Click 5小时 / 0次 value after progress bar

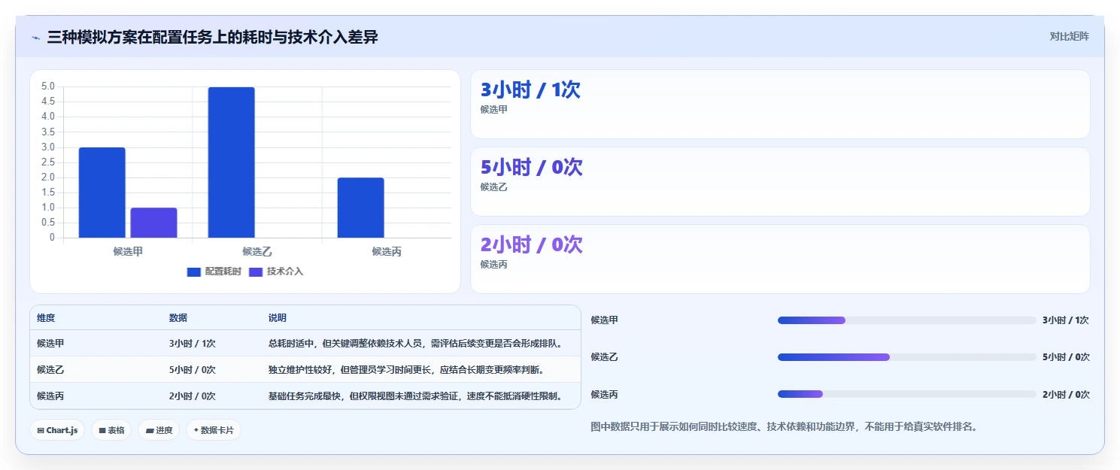[1066, 357]
